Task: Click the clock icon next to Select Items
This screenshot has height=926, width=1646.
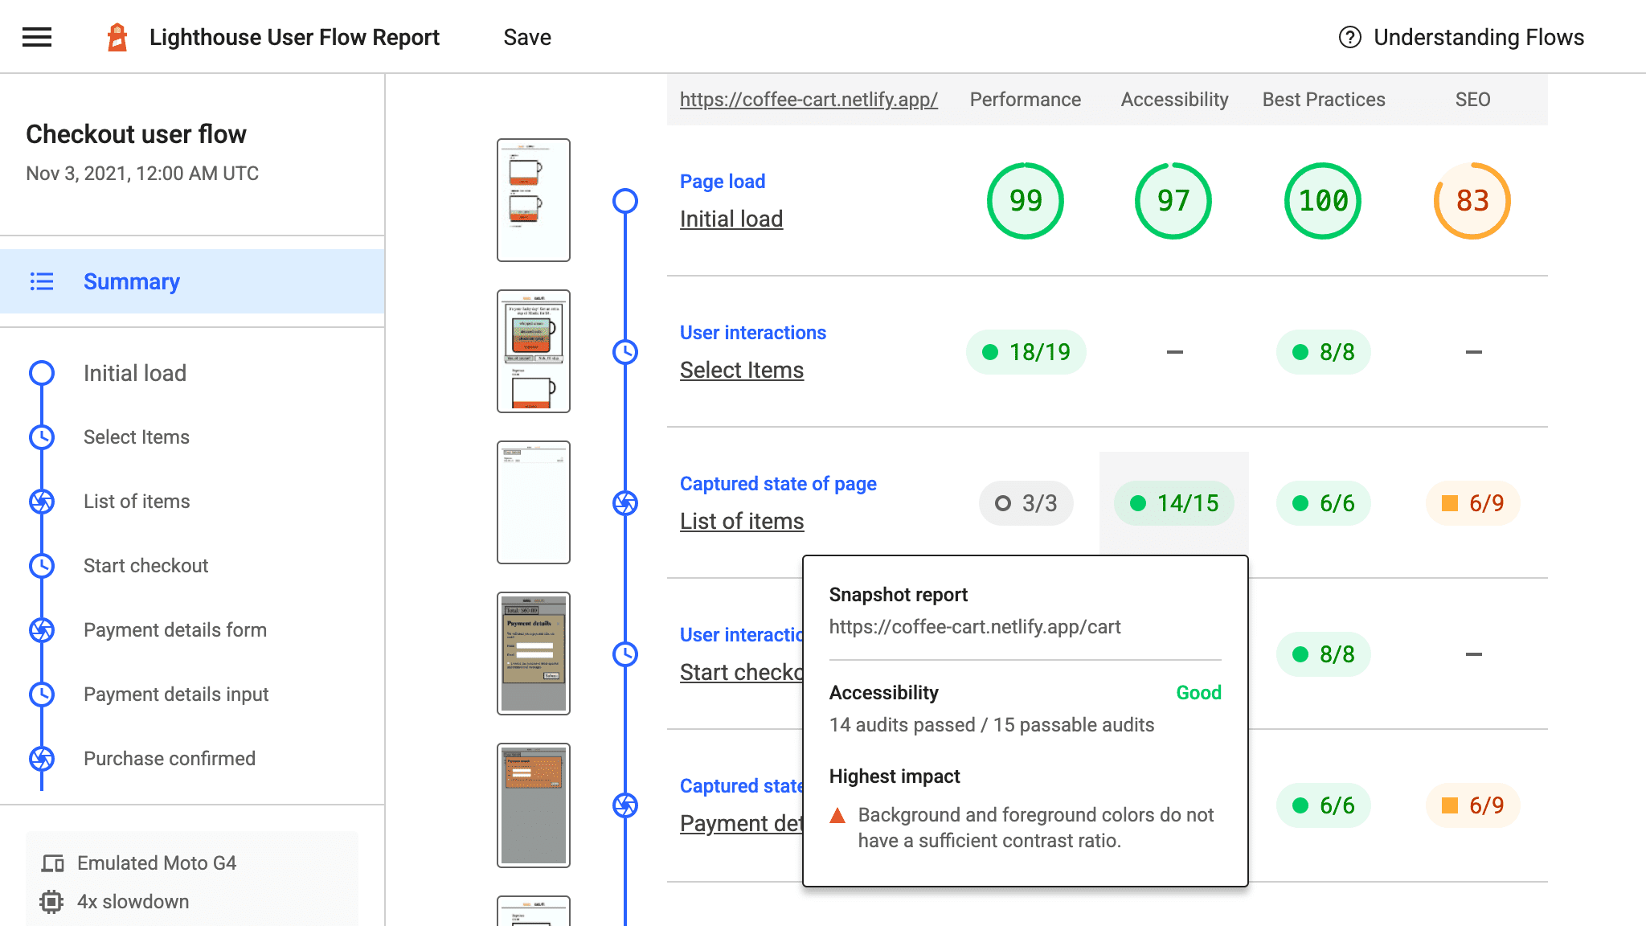Action: [x=42, y=436]
